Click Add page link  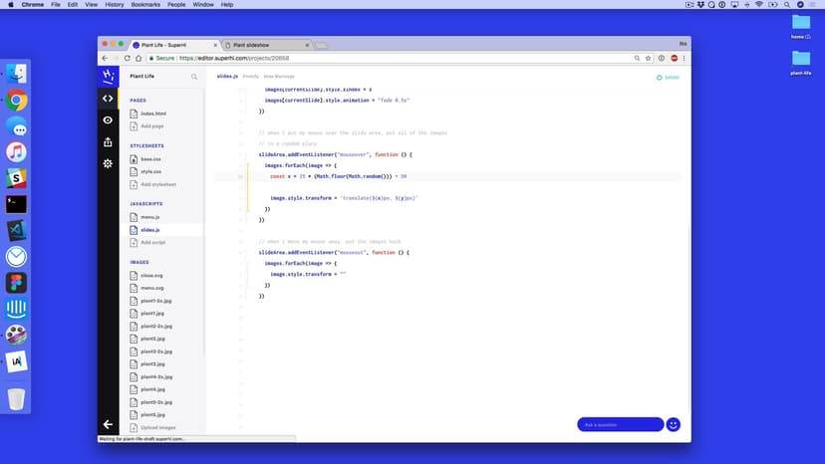tap(151, 126)
